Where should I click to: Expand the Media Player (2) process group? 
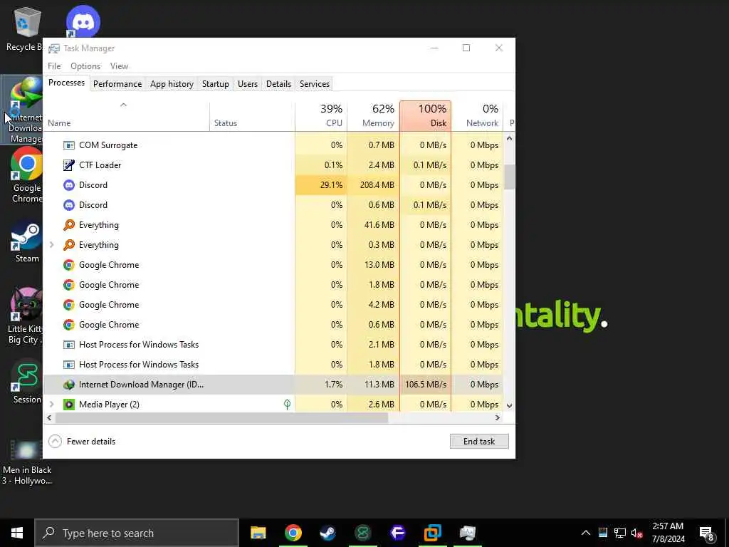point(51,405)
